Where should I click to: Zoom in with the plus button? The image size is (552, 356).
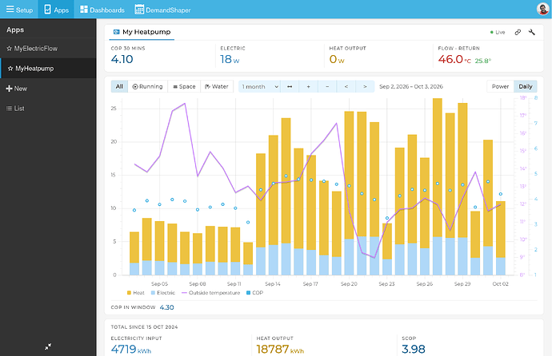pos(308,86)
